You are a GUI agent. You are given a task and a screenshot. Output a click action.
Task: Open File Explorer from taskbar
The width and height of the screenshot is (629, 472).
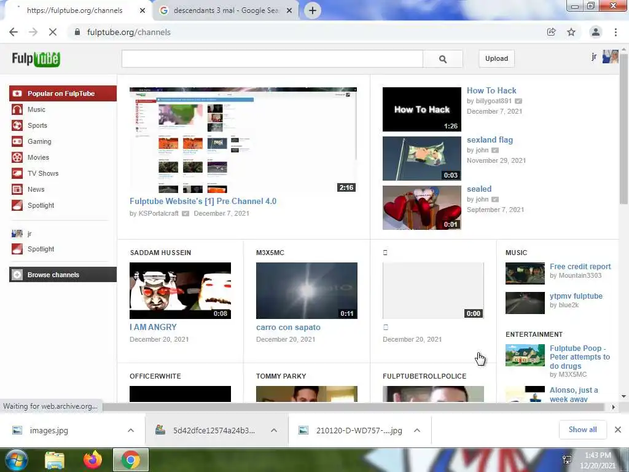click(x=55, y=460)
